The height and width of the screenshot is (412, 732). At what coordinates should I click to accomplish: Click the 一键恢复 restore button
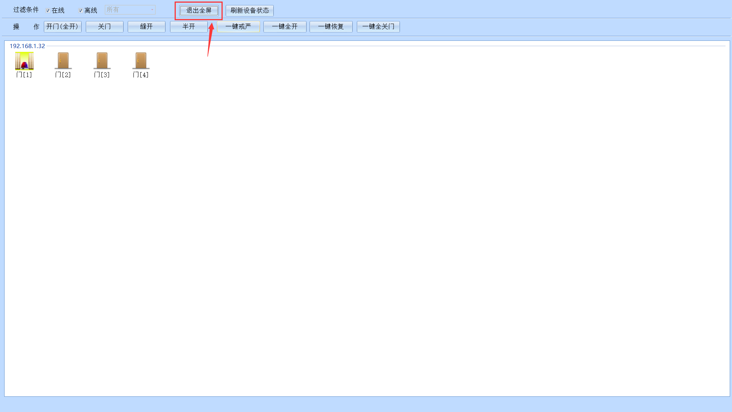click(x=331, y=27)
